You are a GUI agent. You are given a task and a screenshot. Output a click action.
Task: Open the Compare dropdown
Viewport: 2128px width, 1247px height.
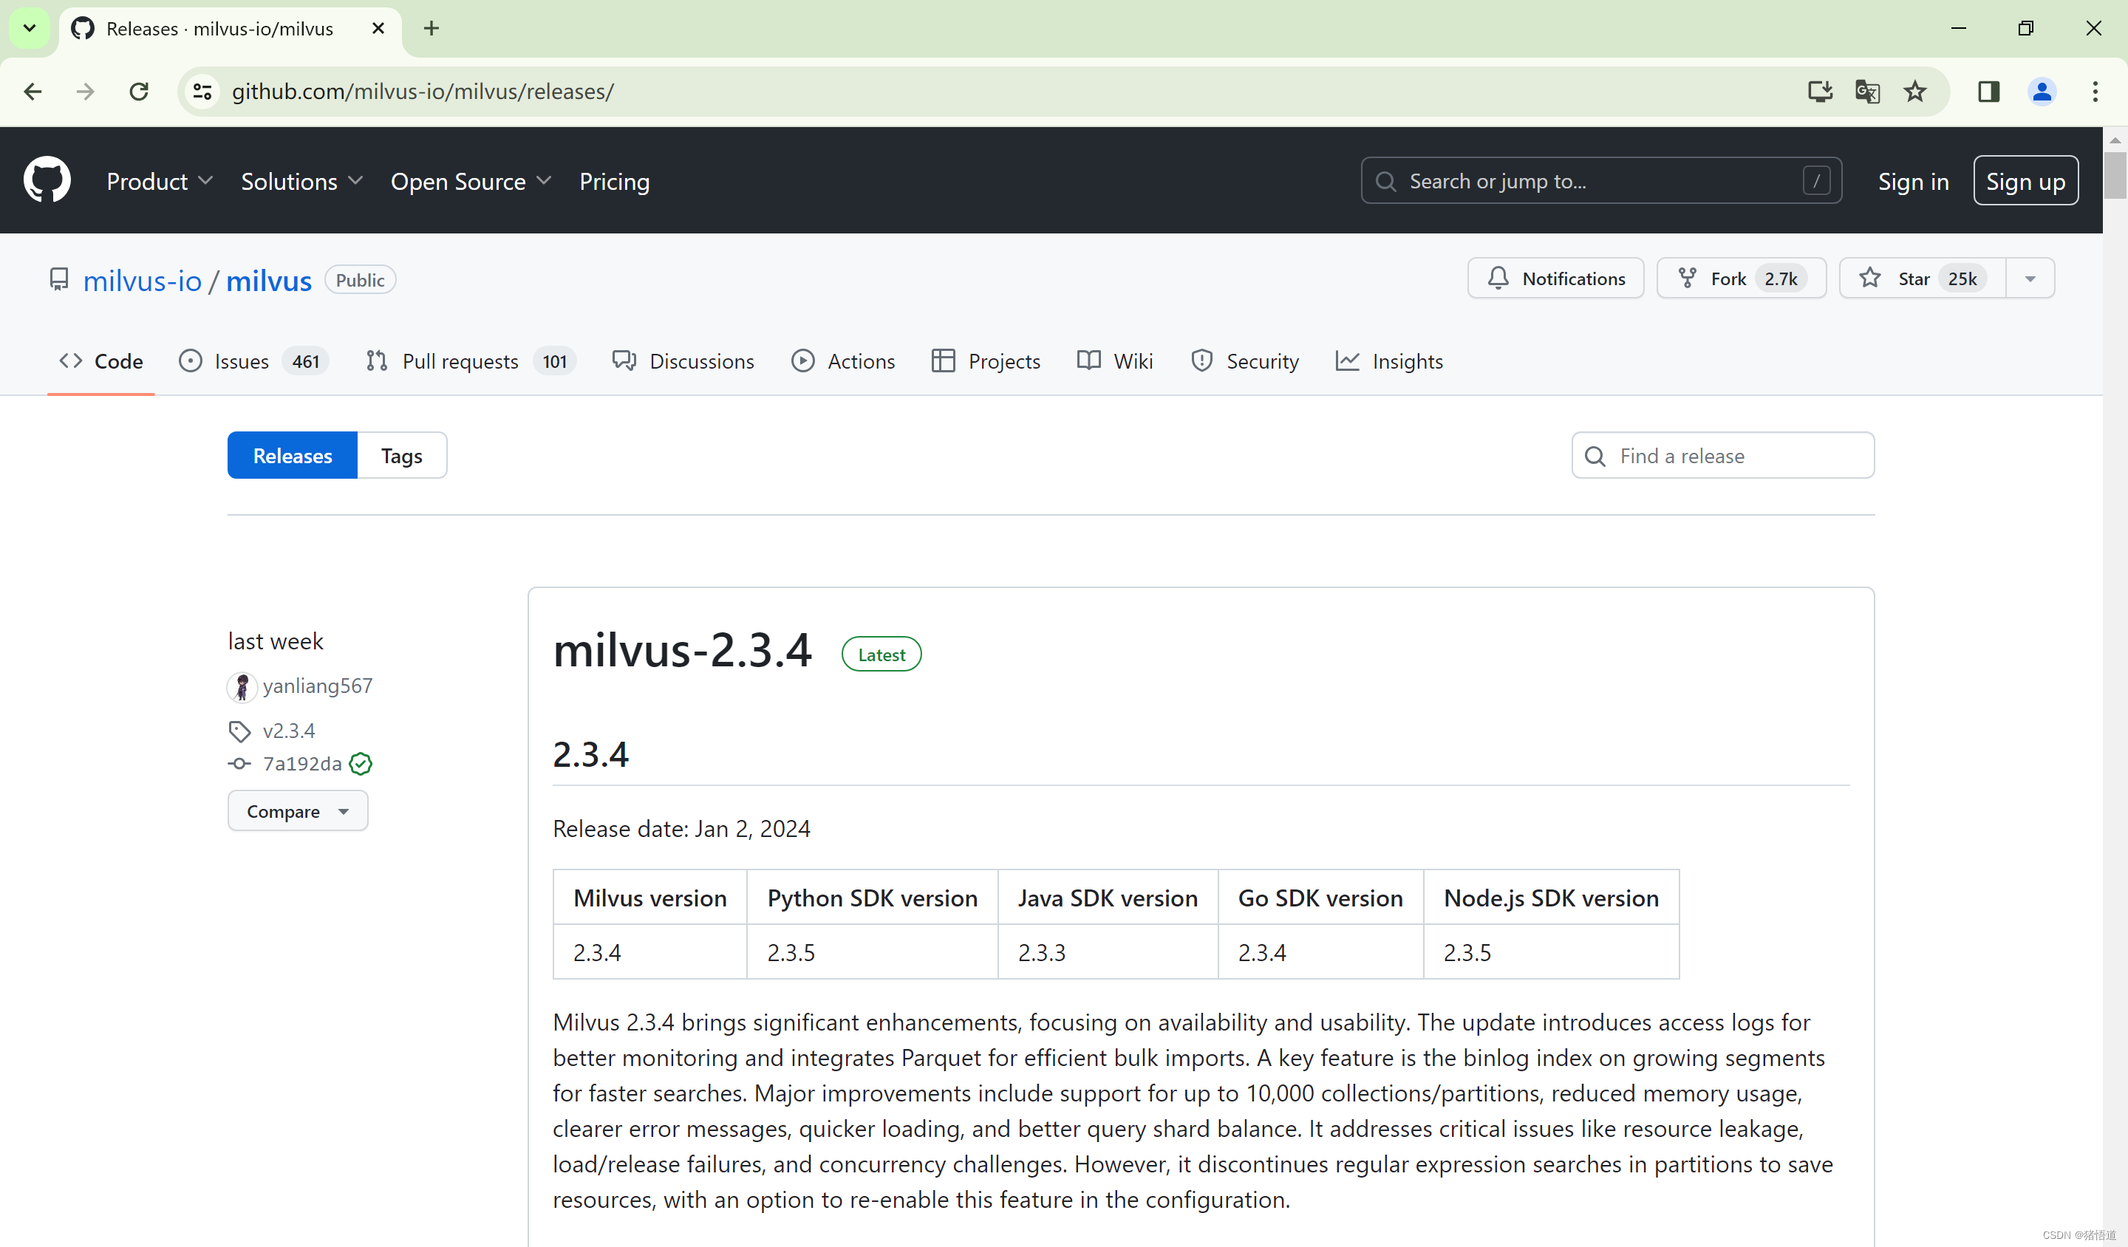point(297,811)
